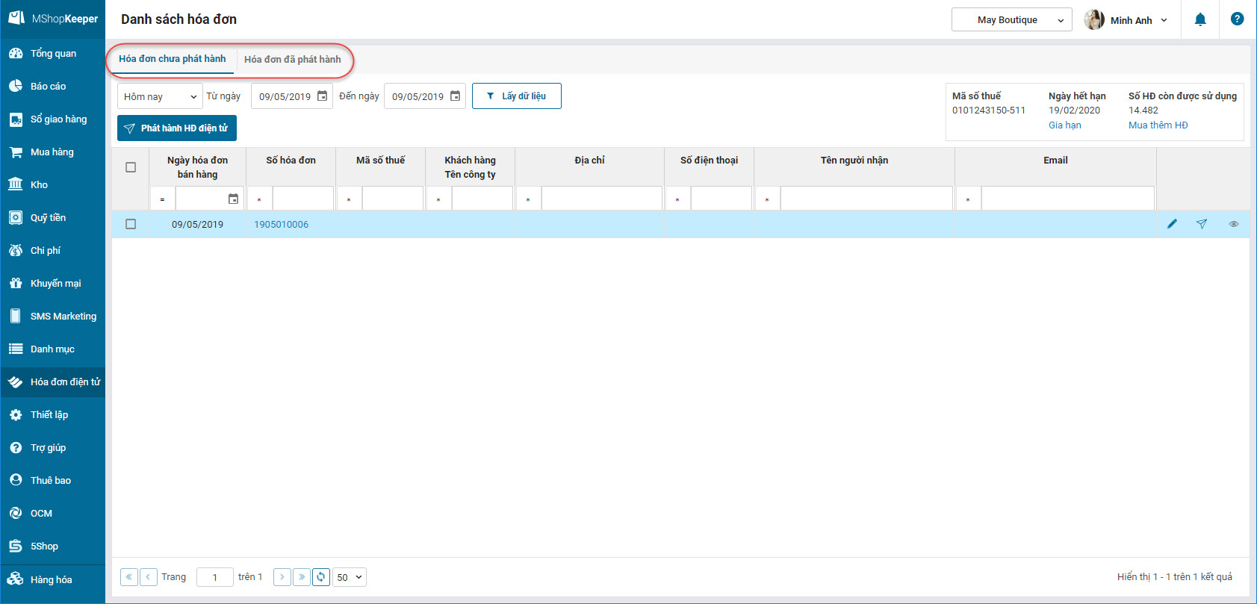Click the Trợ giúp question icon in sidebar
Viewport: 1257px width, 604px height.
pyautogui.click(x=16, y=448)
